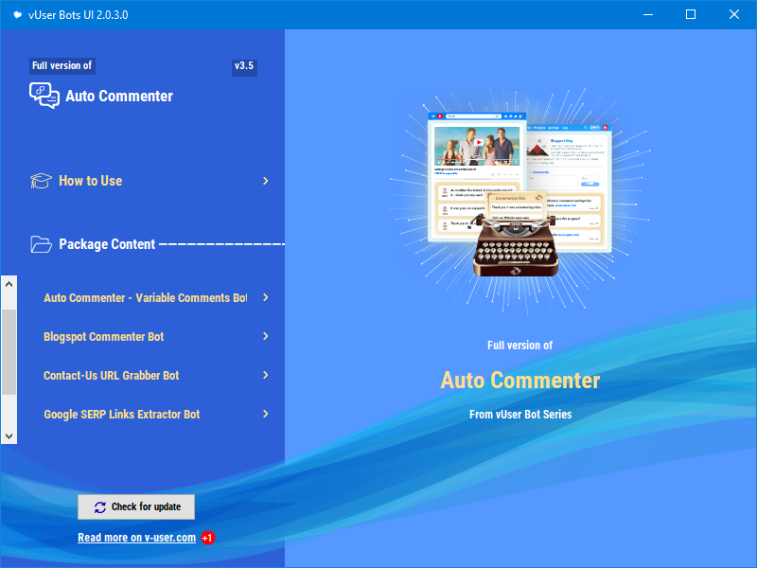Open the How to Use section
The height and width of the screenshot is (568, 757).
point(90,181)
